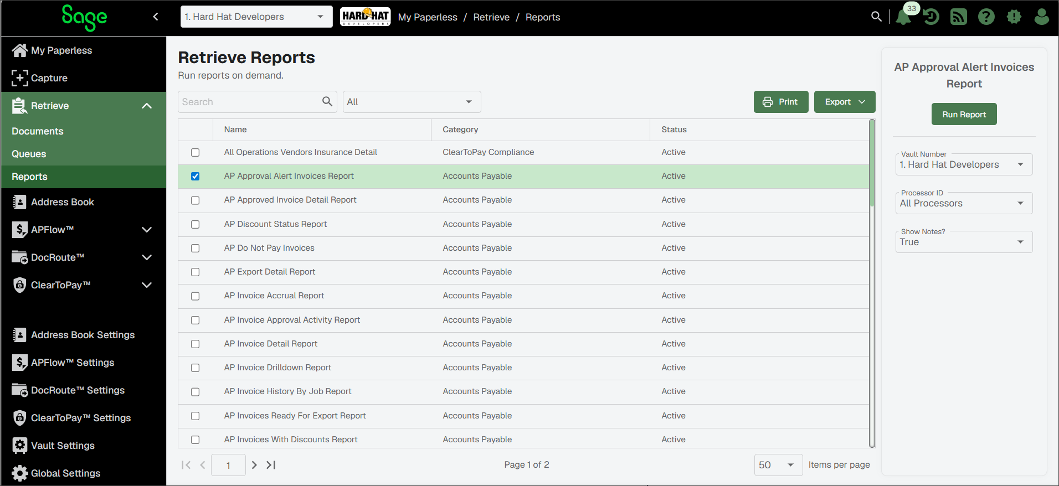Click the My Paperless home icon
The image size is (1059, 486).
(20, 50)
